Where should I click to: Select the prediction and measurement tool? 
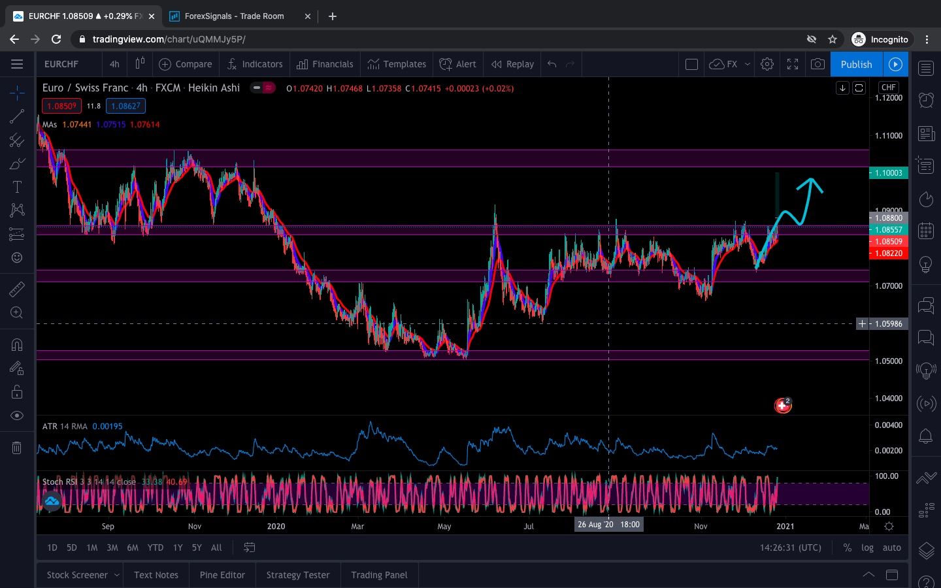tap(17, 234)
